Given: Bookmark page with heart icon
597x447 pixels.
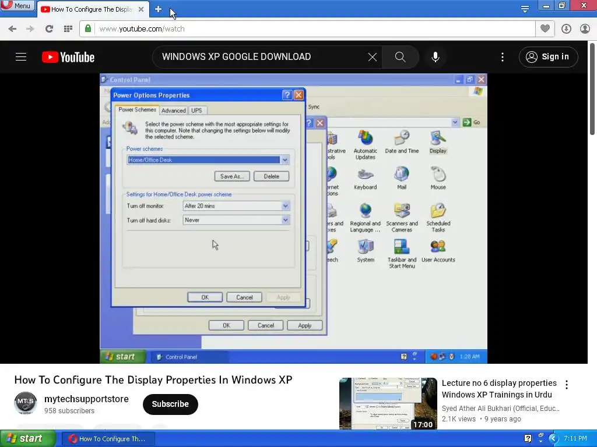Looking at the screenshot, I should point(545,29).
